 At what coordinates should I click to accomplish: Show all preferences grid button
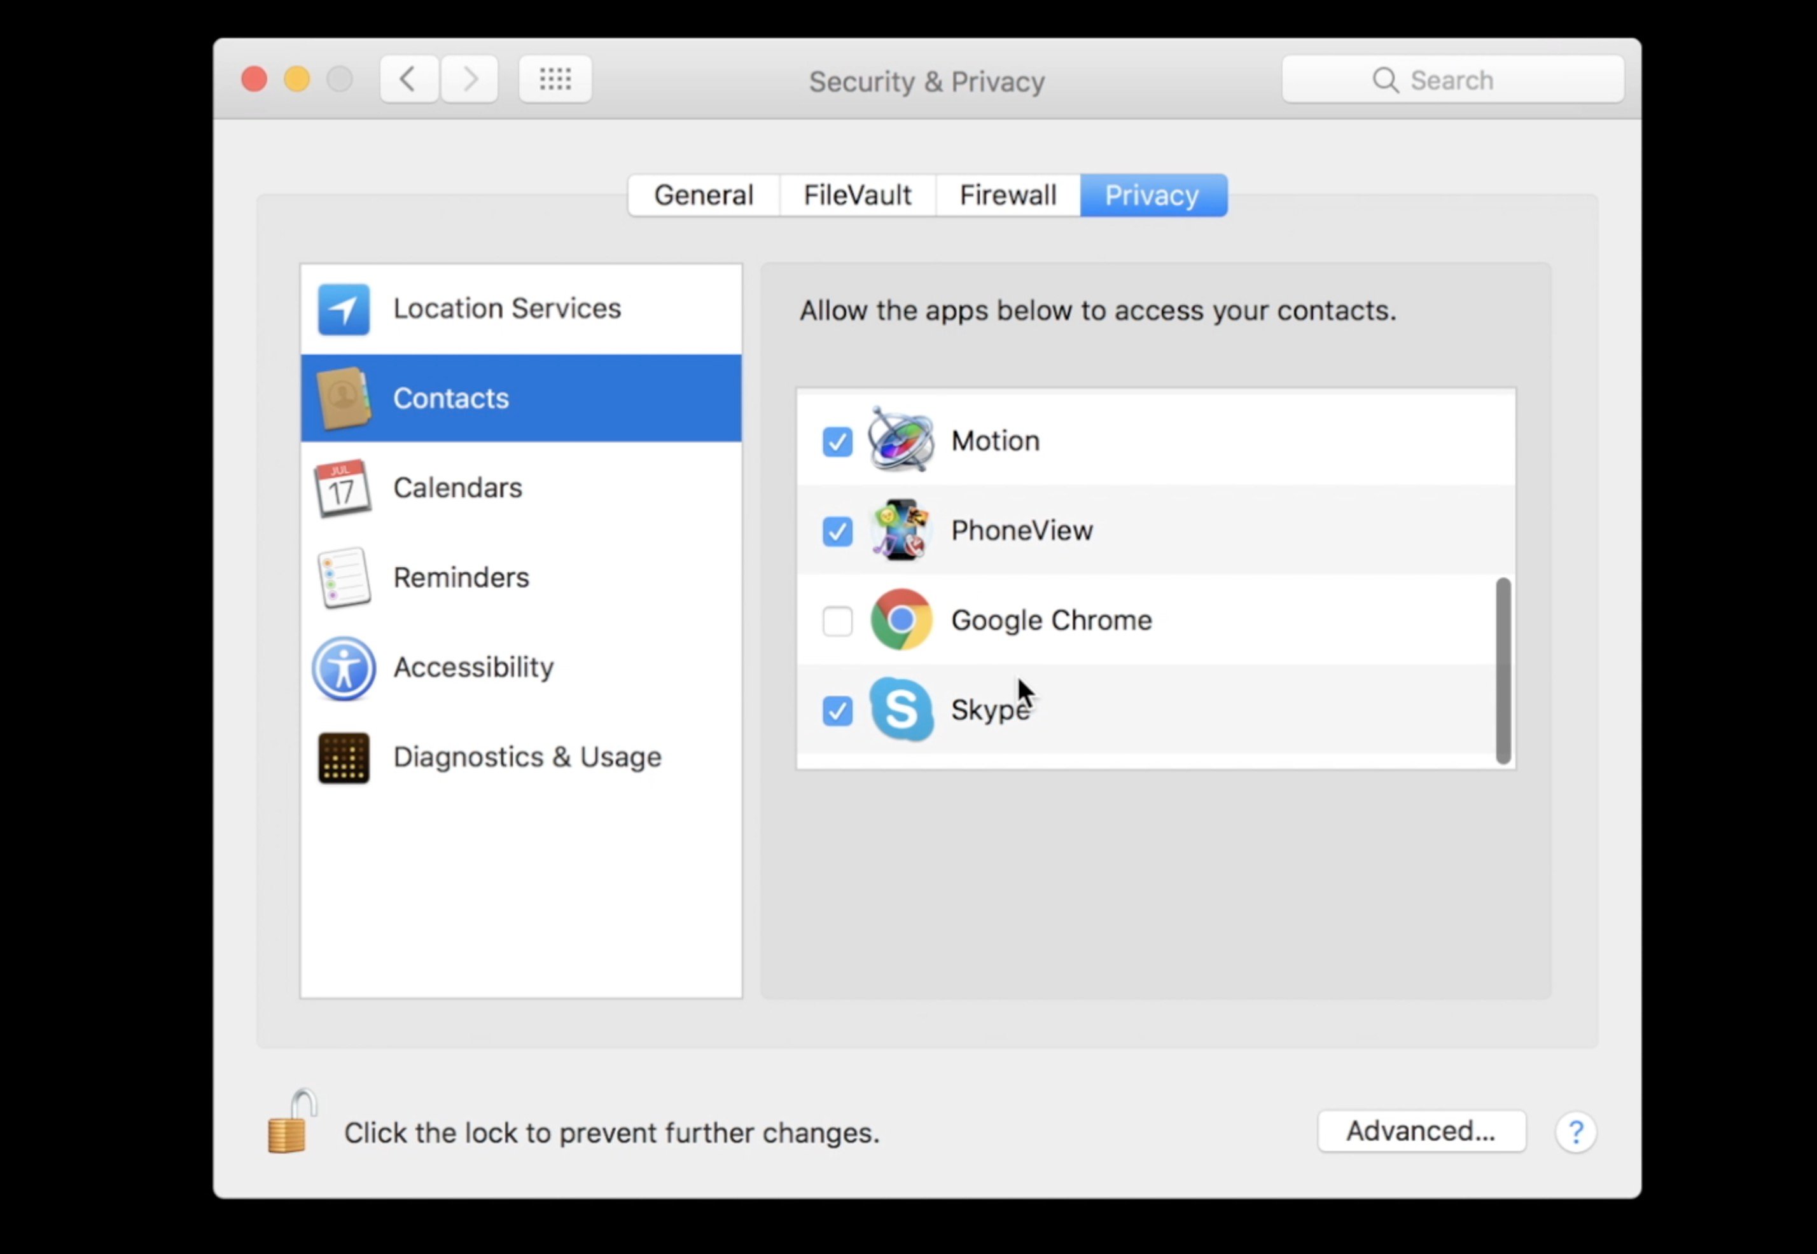click(x=555, y=79)
